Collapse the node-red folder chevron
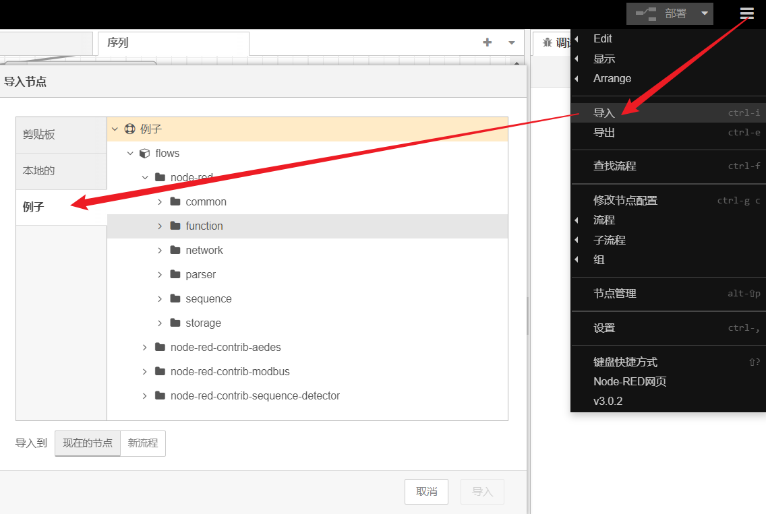 pos(145,178)
